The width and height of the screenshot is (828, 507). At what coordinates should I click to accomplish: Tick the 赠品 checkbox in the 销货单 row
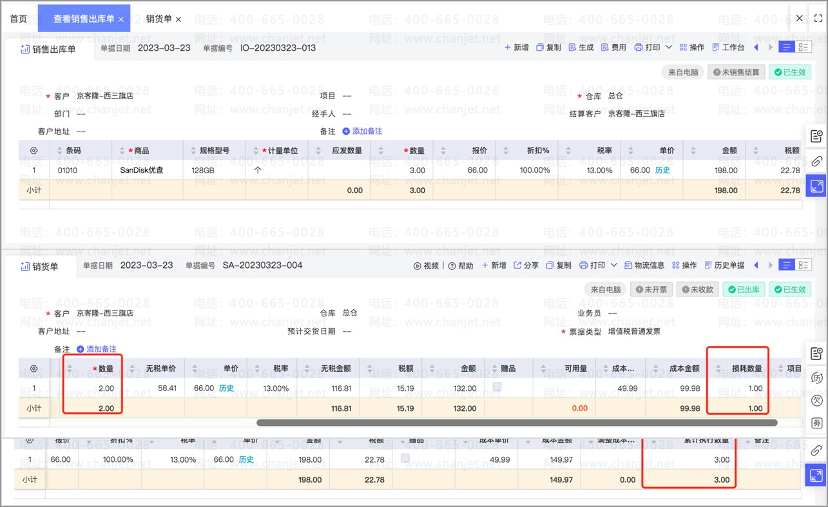coord(497,387)
